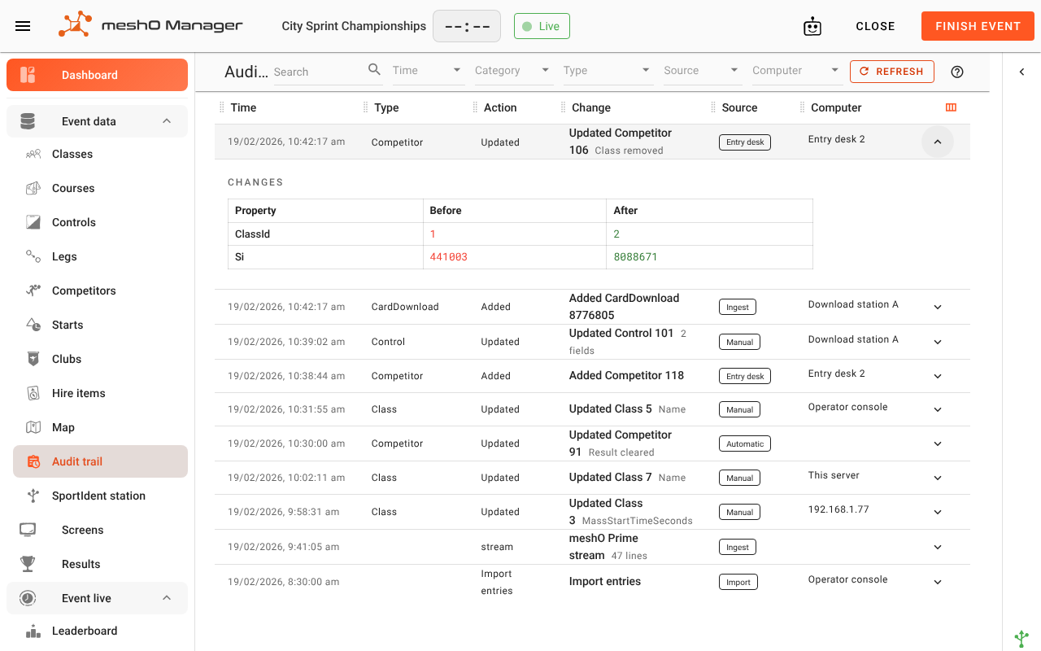This screenshot has height=651, width=1041.
Task: Collapse the expanded Competitor 106 row
Action: pos(938,142)
